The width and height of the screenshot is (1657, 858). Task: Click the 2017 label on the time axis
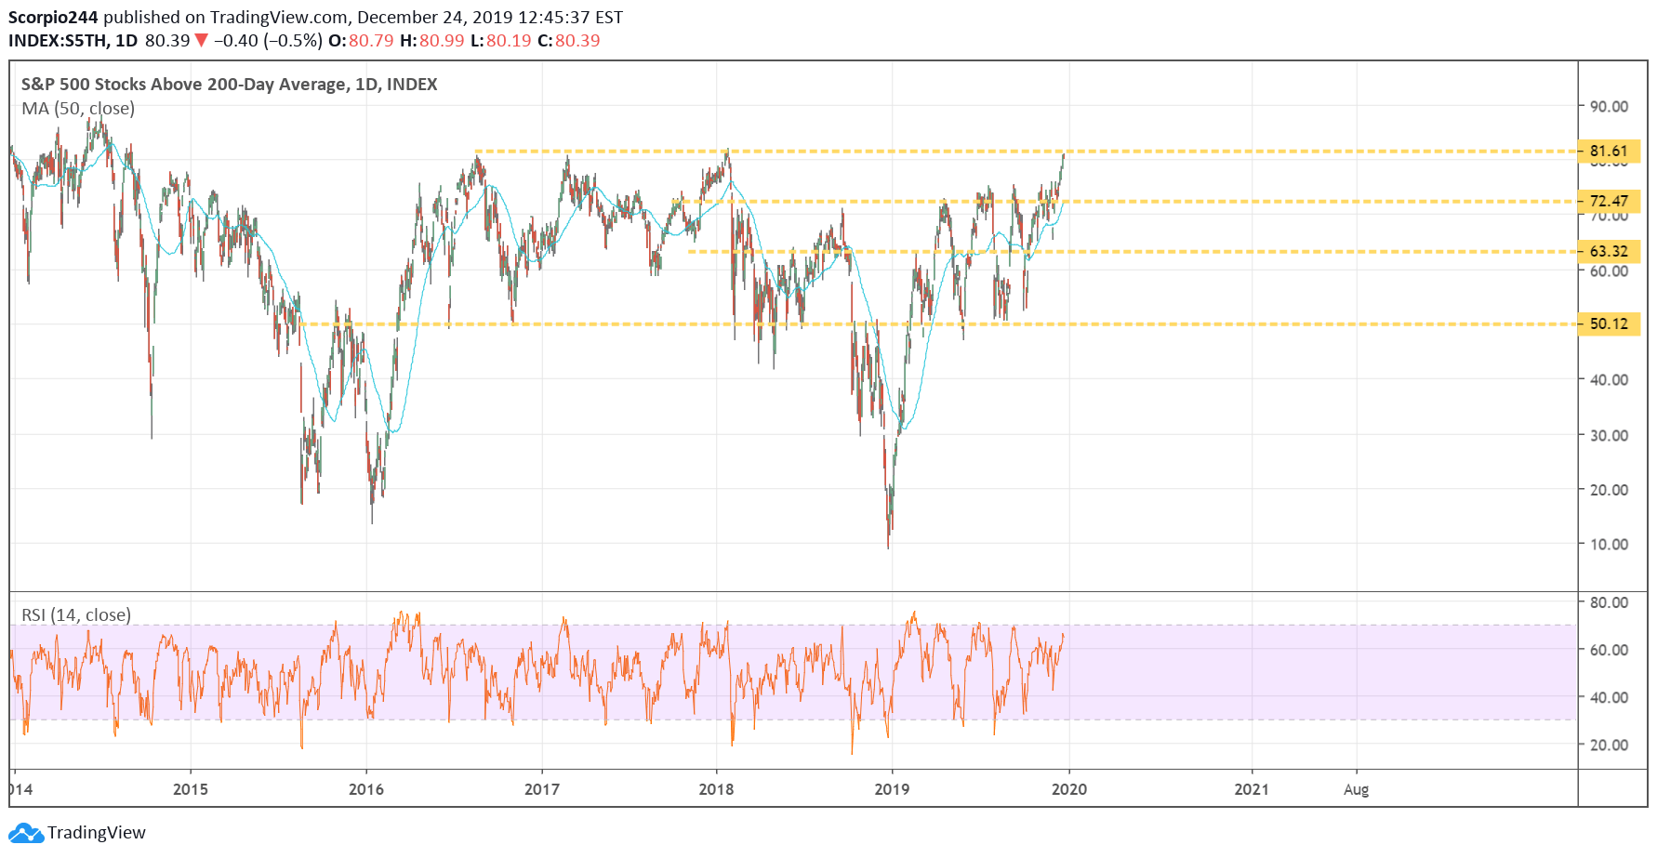[542, 789]
